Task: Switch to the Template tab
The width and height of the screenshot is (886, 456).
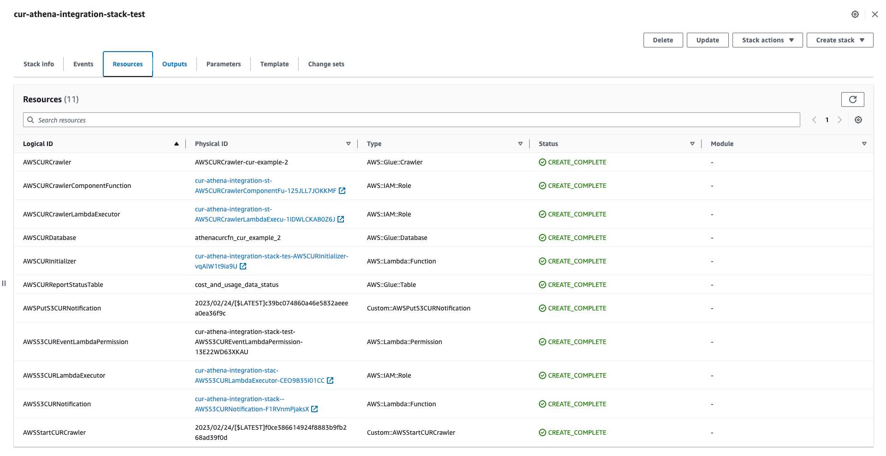Action: click(274, 64)
